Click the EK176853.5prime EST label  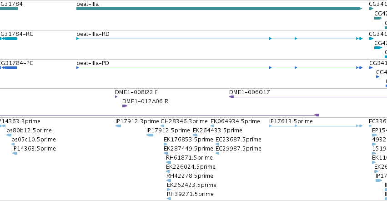click(188, 140)
